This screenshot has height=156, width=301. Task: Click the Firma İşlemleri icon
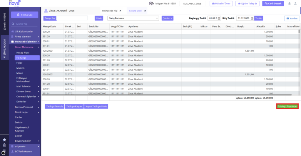point(12,37)
